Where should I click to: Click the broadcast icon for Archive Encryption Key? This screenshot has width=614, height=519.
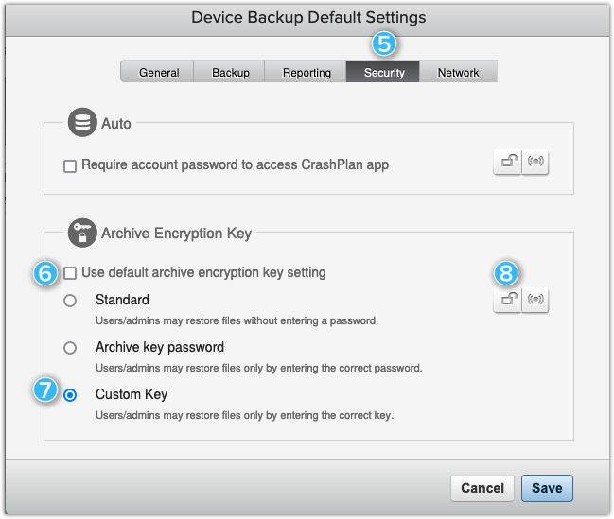[535, 300]
